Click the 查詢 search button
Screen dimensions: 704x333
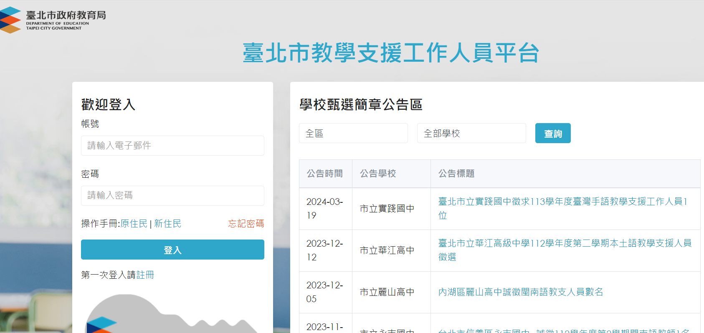tap(553, 133)
